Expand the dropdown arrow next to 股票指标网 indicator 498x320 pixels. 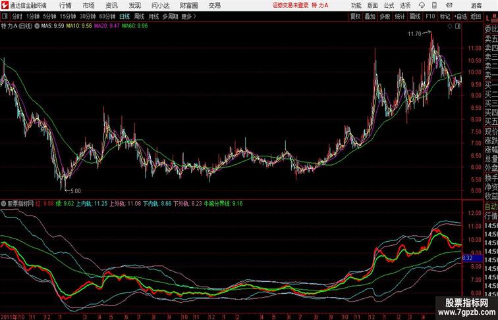point(3,204)
